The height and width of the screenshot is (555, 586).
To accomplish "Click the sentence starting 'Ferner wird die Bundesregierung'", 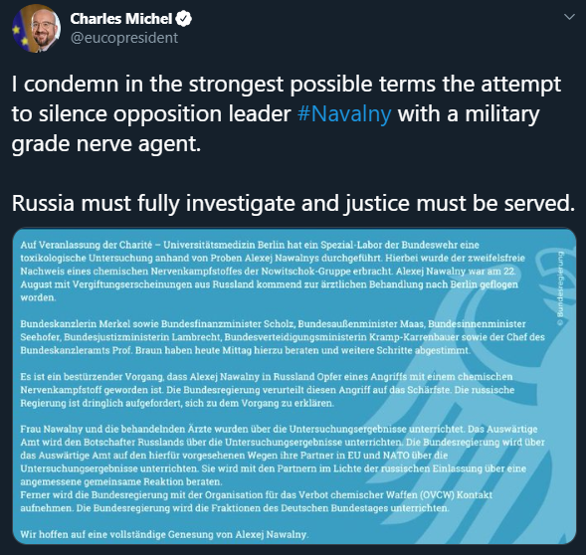I will point(257,501).
